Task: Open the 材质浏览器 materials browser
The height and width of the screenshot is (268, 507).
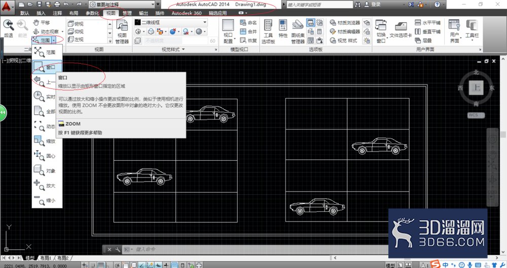Action: (x=345, y=23)
